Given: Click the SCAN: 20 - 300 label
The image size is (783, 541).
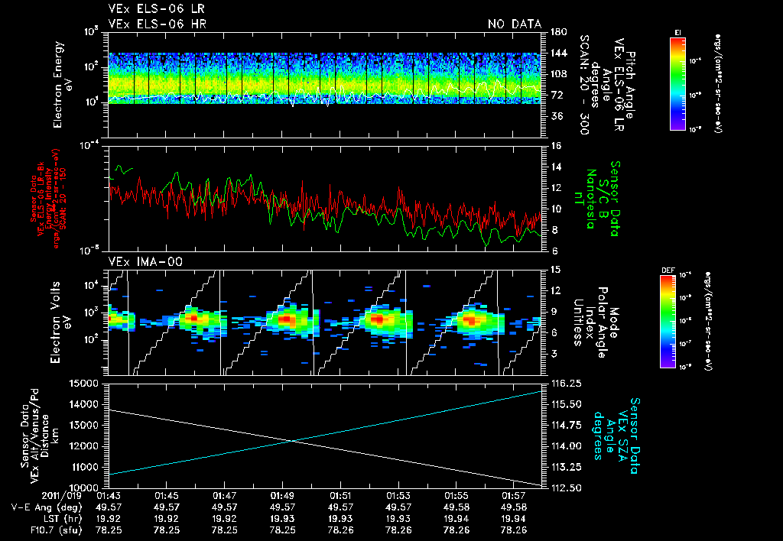Looking at the screenshot, I should [583, 85].
